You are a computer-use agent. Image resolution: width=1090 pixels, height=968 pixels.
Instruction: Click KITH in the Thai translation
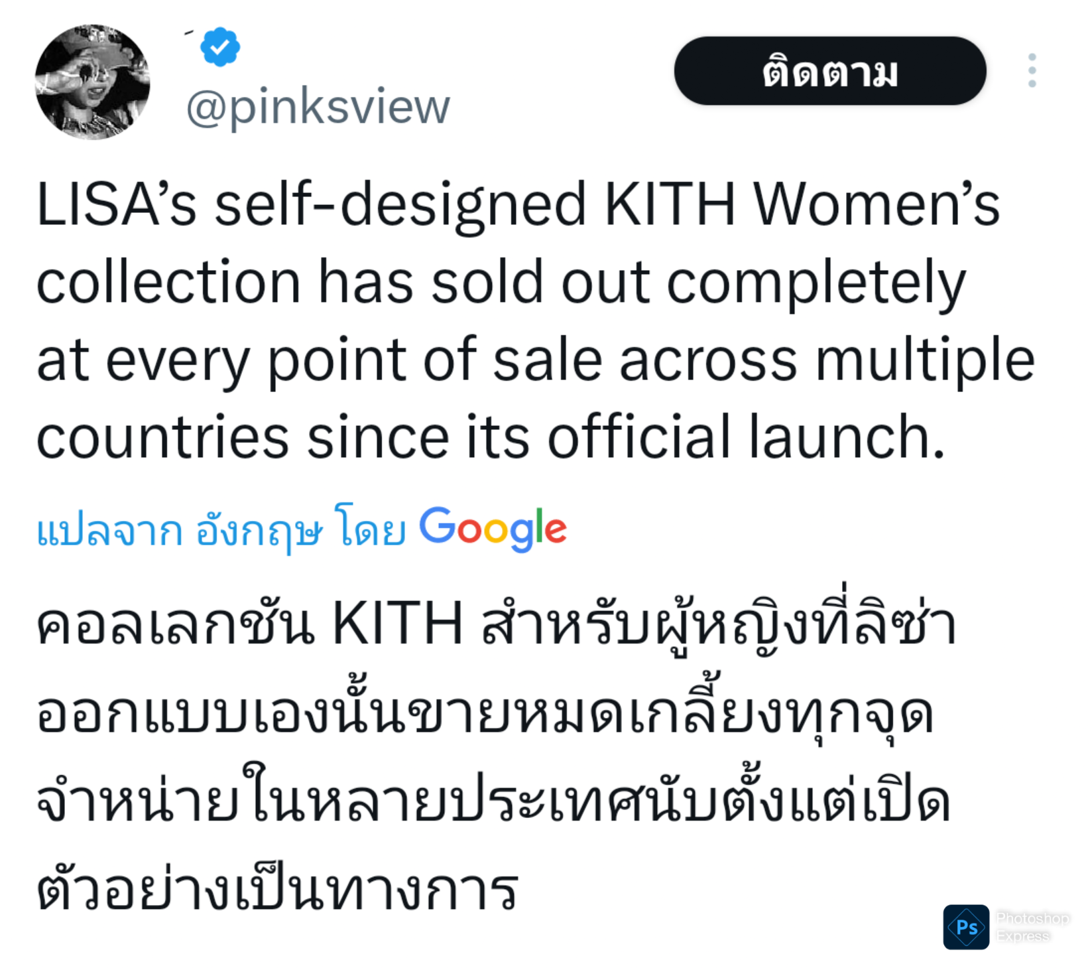[397, 624]
